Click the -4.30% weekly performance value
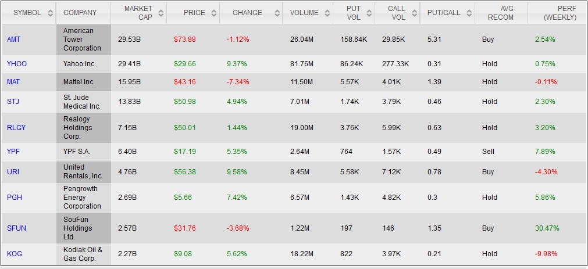 coord(546,172)
